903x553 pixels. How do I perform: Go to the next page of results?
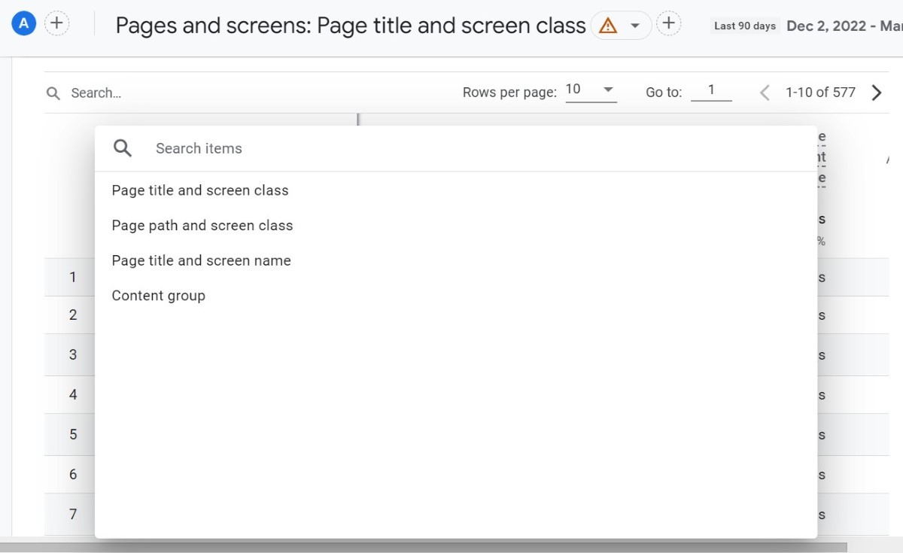pos(876,93)
